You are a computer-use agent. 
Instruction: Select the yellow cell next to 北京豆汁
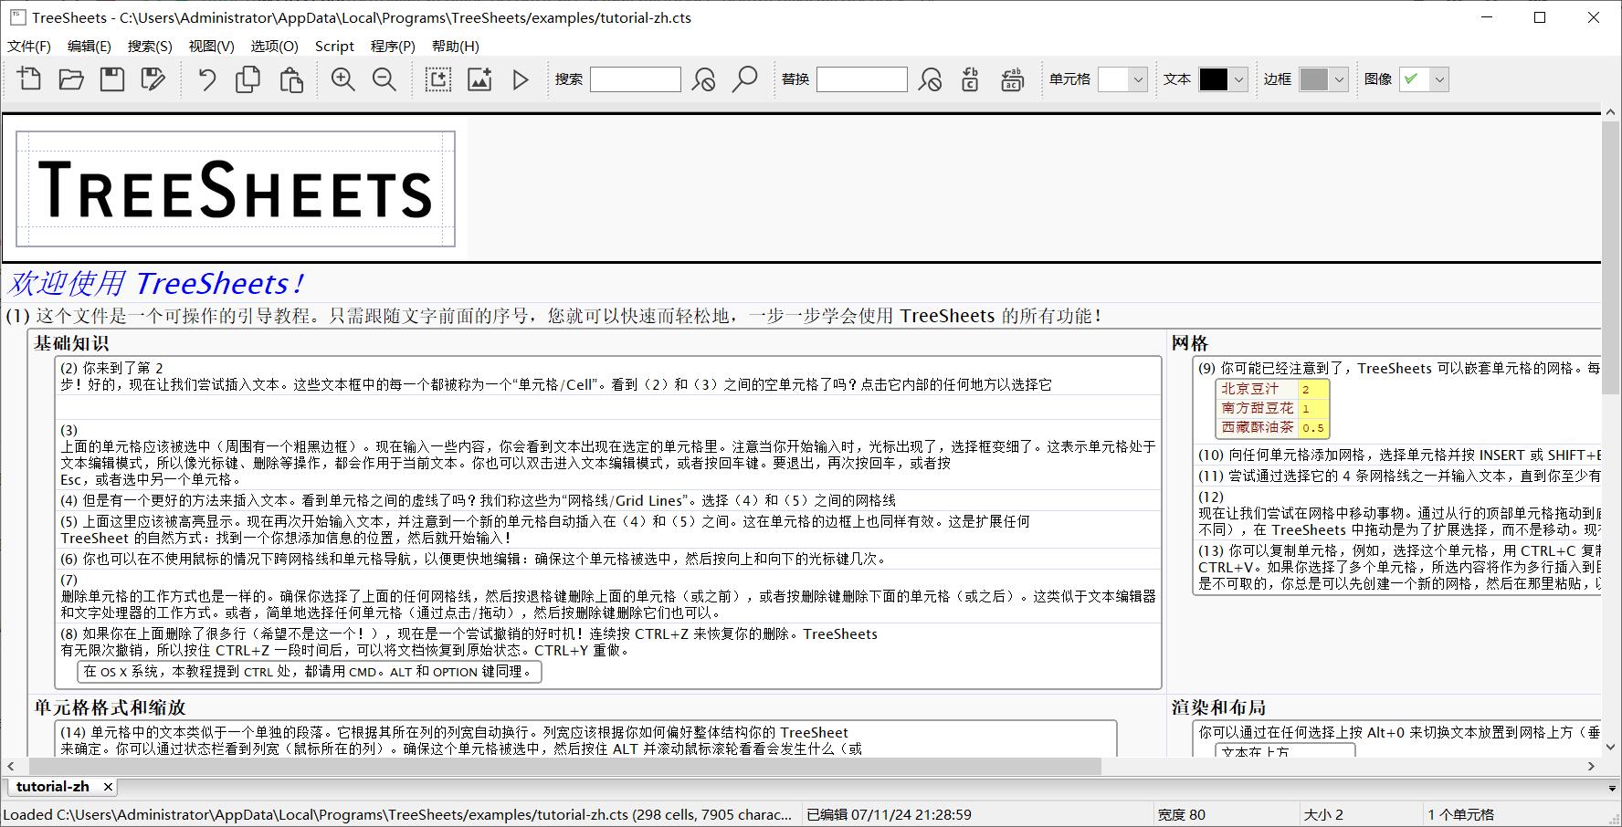1313,389
